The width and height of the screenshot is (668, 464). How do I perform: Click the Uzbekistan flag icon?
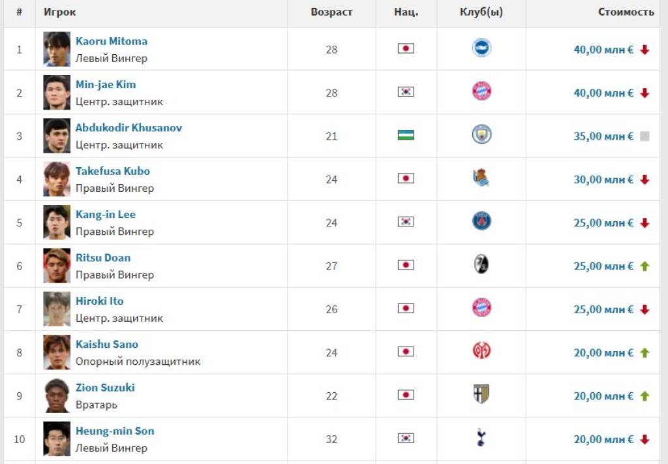pyautogui.click(x=406, y=136)
